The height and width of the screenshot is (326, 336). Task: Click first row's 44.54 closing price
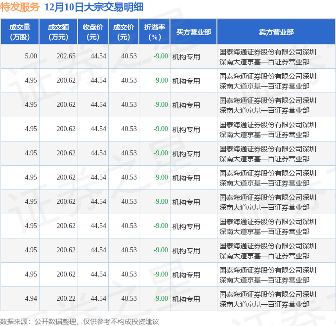[98, 56]
